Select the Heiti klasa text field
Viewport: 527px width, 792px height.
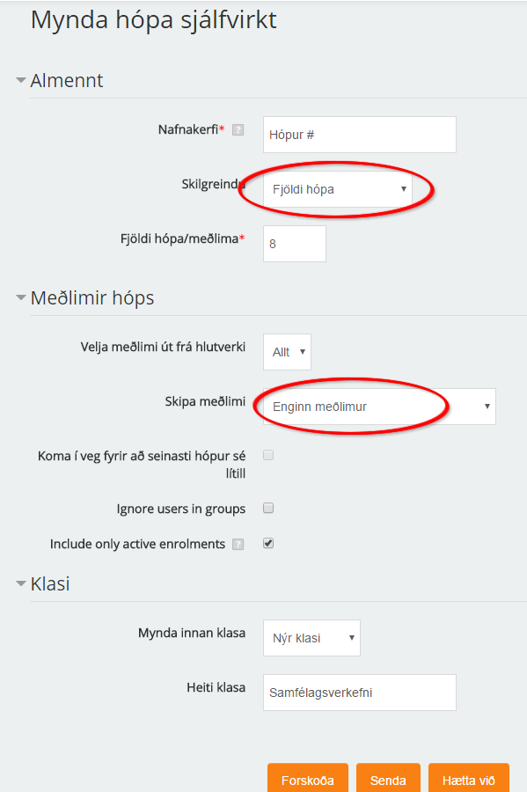click(x=358, y=693)
